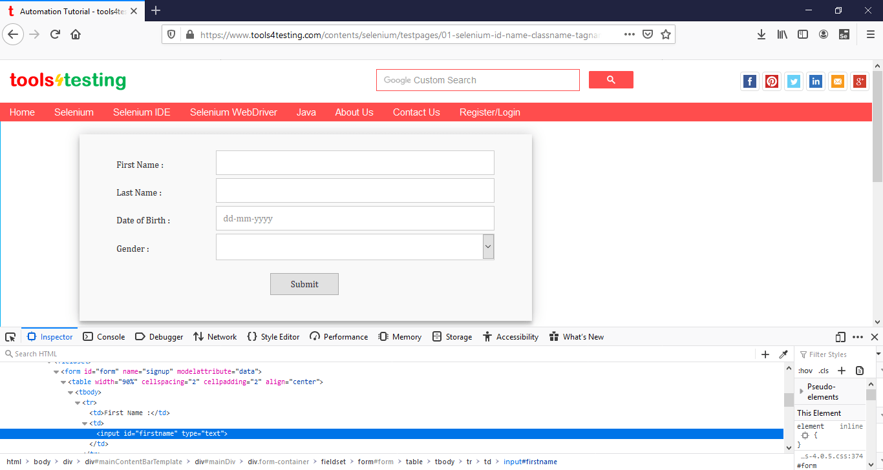
Task: Add a new CSS rule with the plus
Action: [843, 370]
